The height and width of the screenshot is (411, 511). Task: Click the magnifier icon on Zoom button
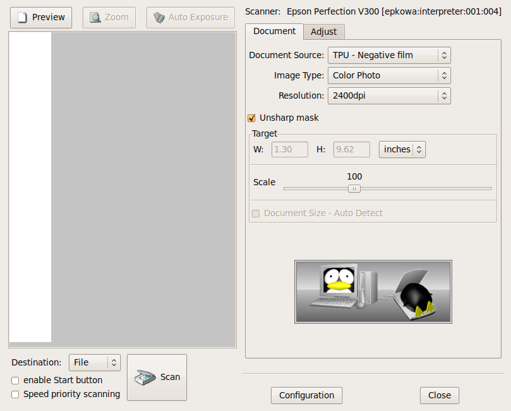(x=95, y=18)
